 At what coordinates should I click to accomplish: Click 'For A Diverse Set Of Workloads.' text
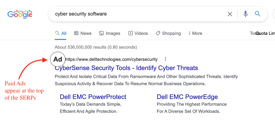tap(189, 111)
